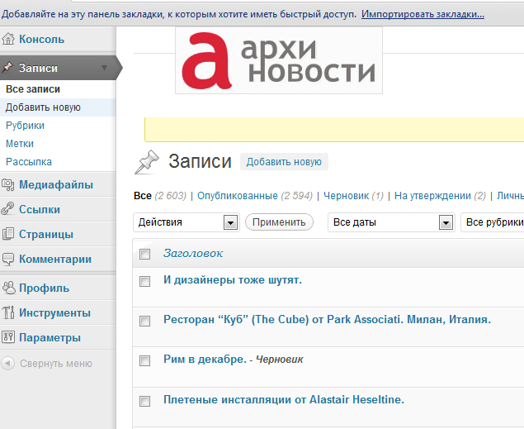Click the Записи pushpin sidebar icon

(x=7, y=68)
